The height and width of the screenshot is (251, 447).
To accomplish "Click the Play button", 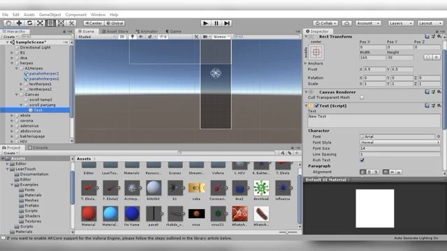I will [205, 23].
